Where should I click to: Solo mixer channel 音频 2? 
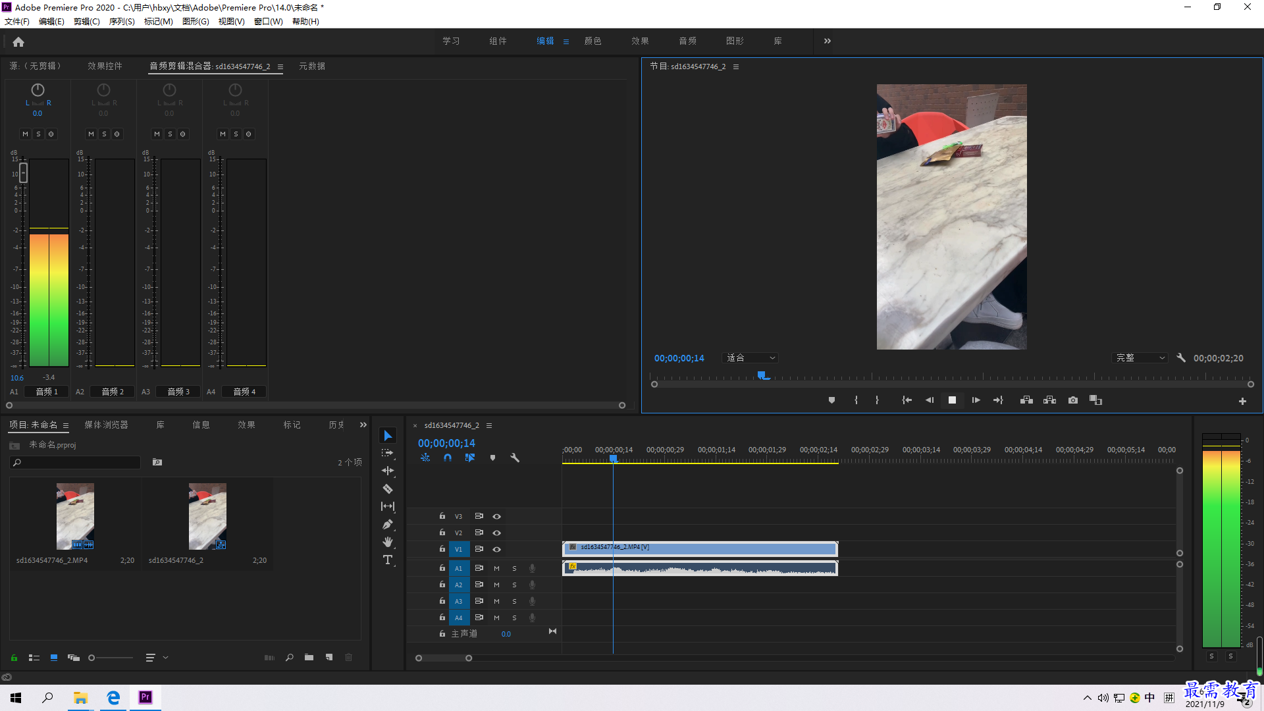[x=104, y=134]
